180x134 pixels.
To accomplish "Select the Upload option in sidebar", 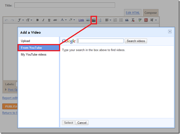I will coord(39,41).
